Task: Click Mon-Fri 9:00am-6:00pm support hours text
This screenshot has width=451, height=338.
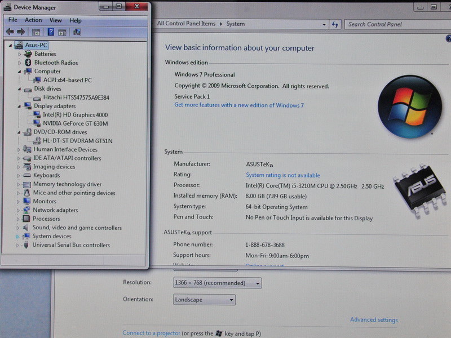Action: click(x=277, y=256)
